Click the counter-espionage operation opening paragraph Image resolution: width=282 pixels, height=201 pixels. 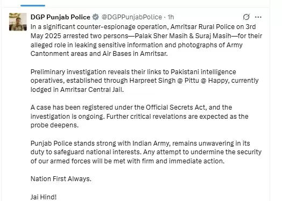pyautogui.click(x=146, y=40)
